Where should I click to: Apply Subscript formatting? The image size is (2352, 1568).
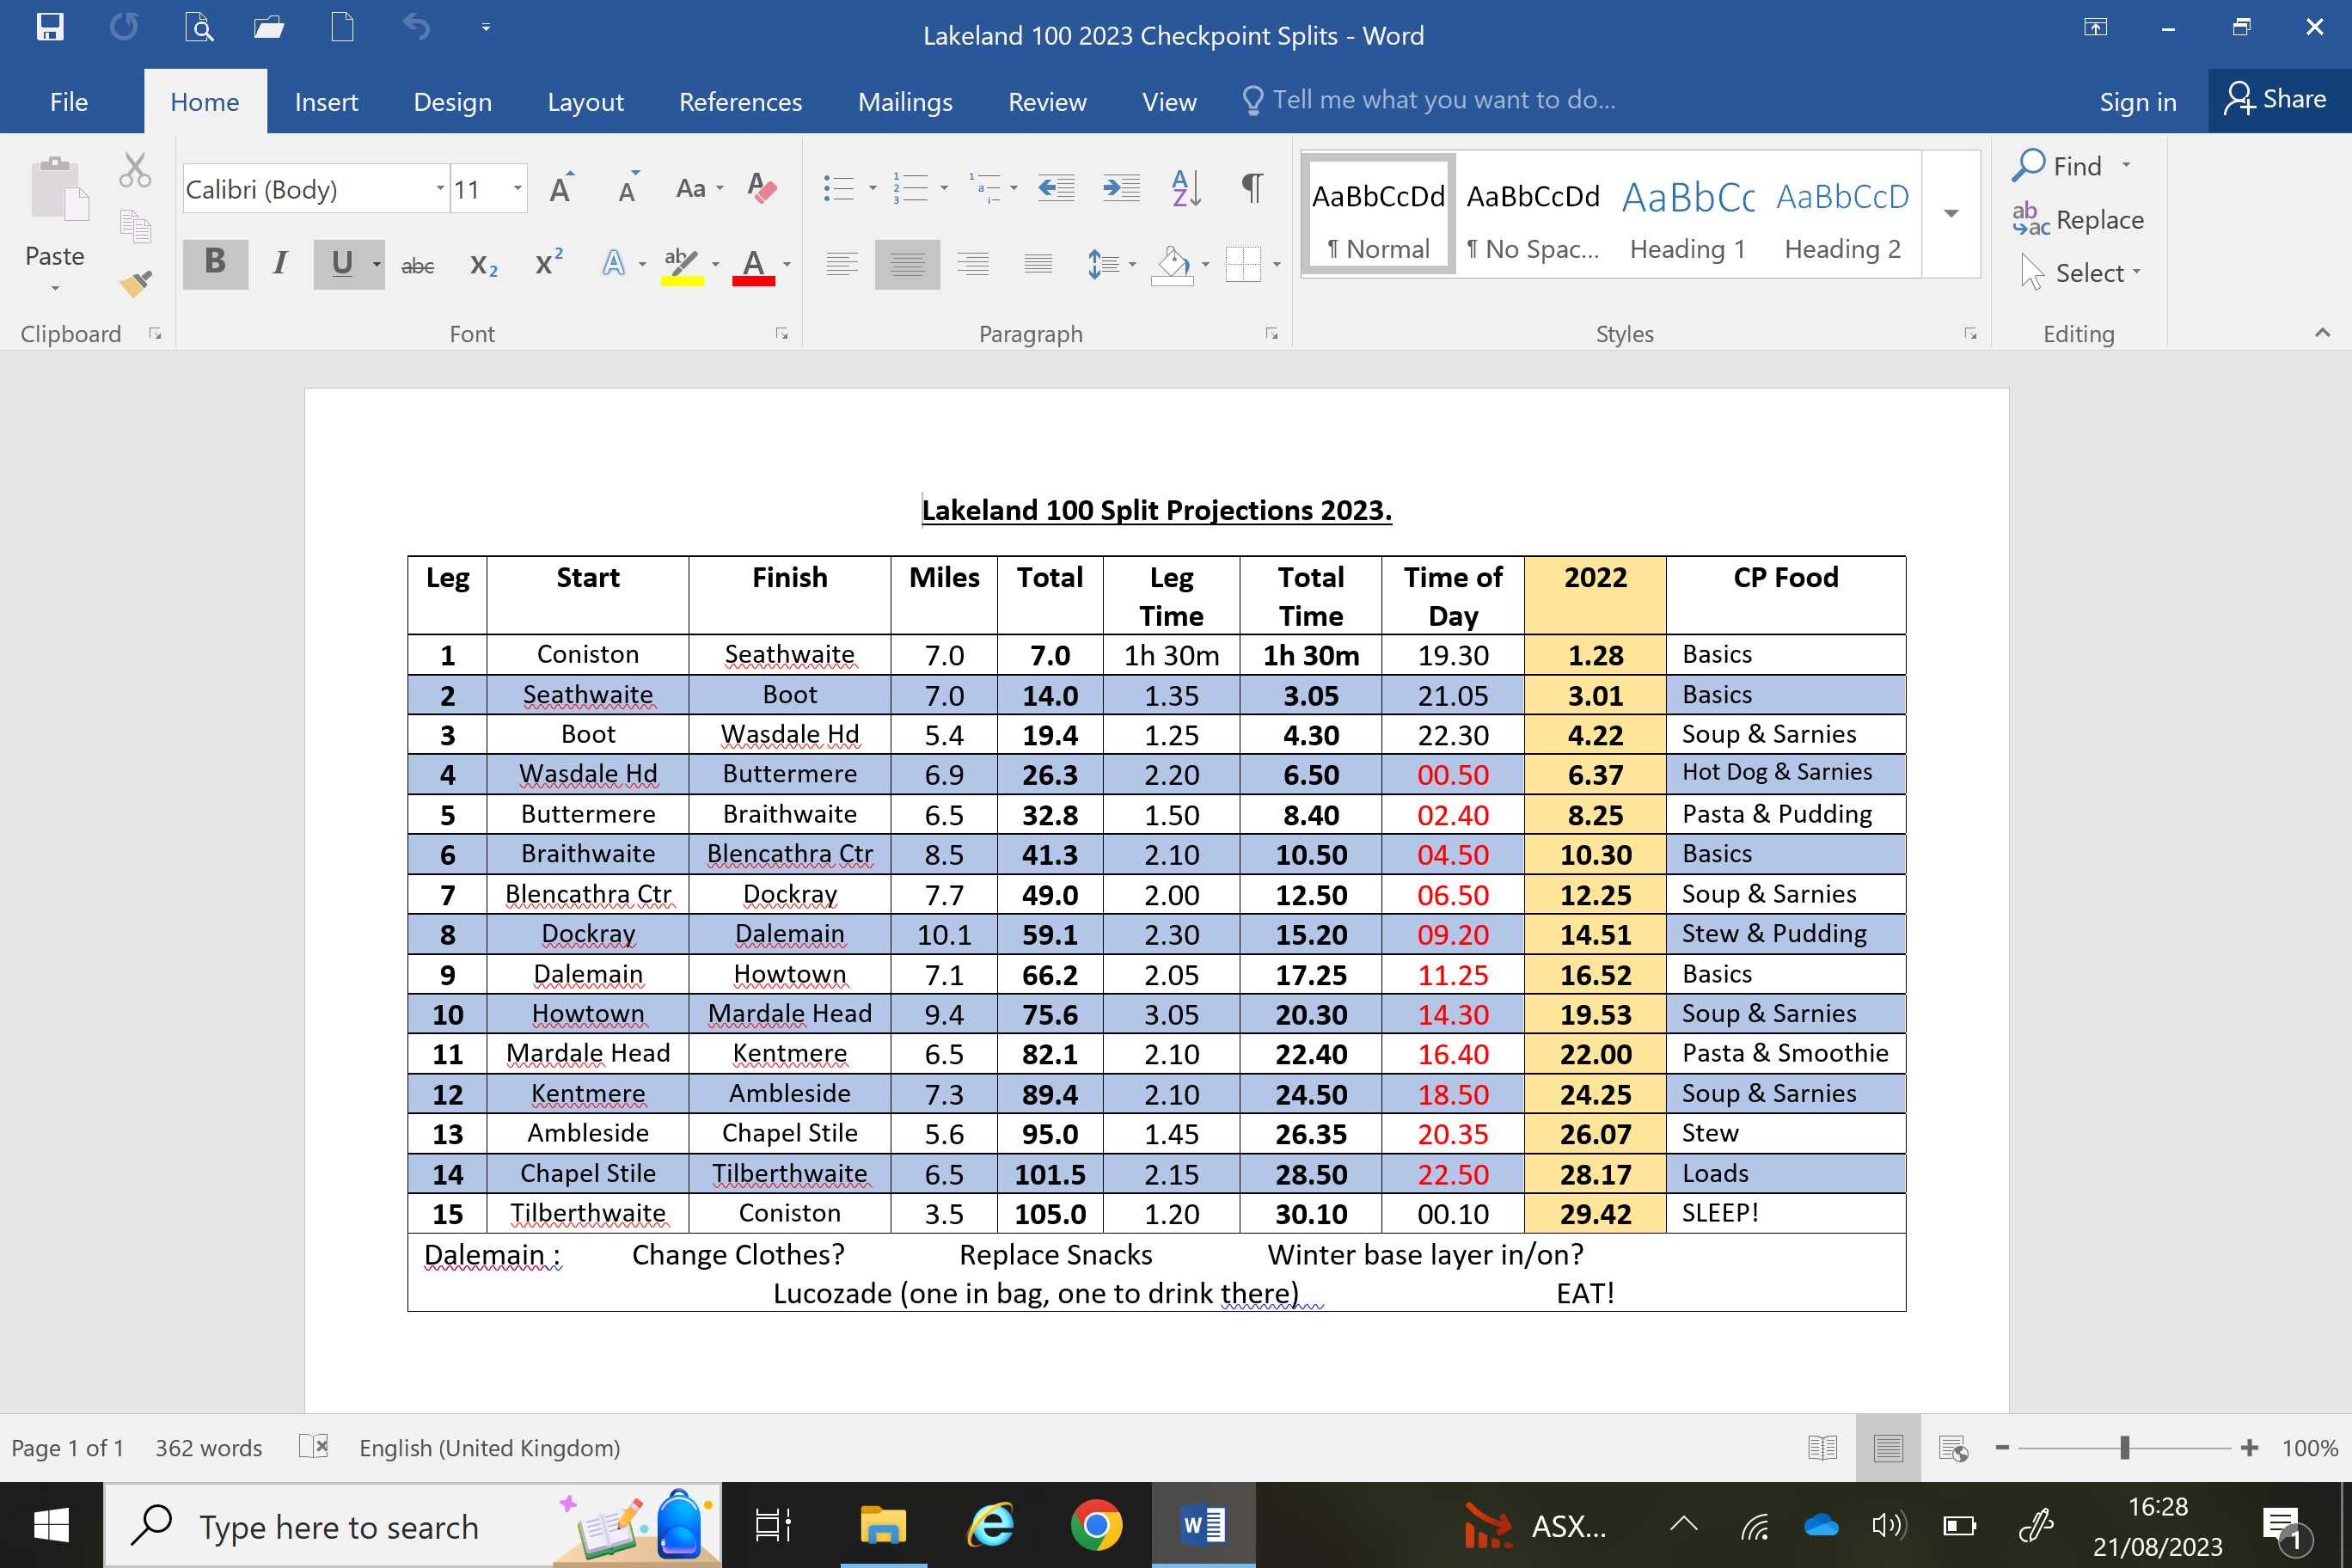pos(483,265)
